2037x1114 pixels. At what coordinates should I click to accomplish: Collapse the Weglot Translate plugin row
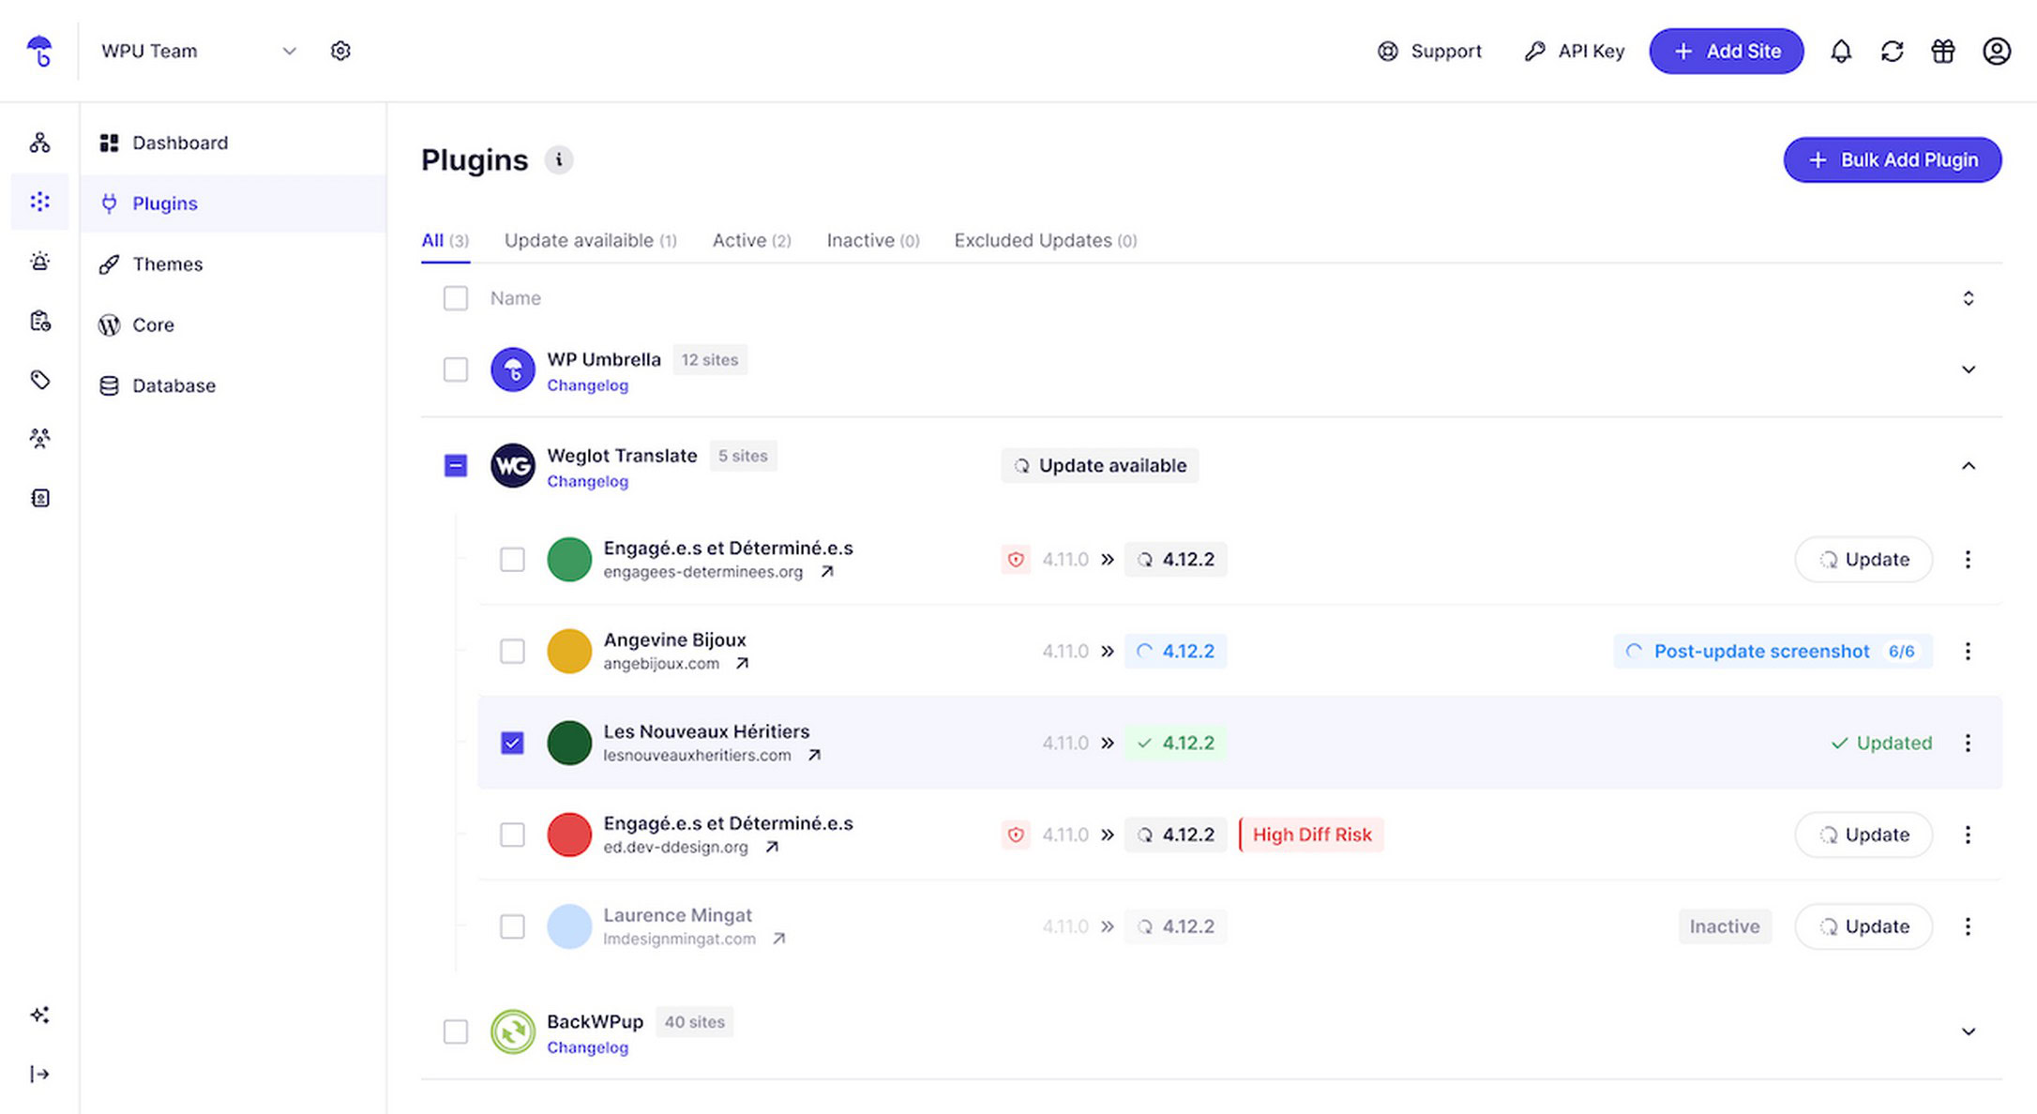(1969, 466)
